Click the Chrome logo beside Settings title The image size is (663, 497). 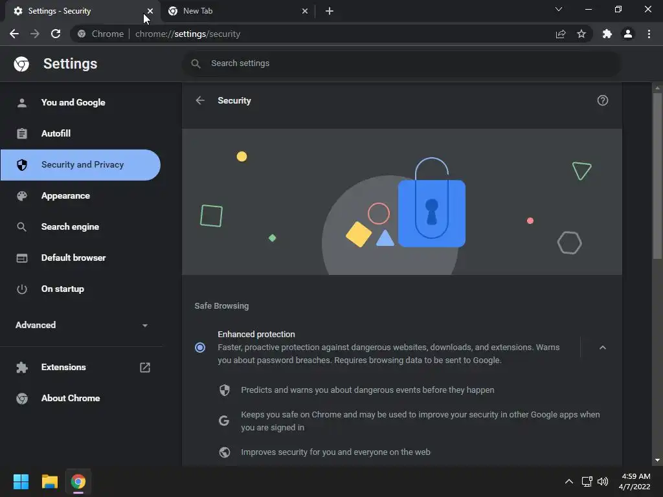[21, 64]
